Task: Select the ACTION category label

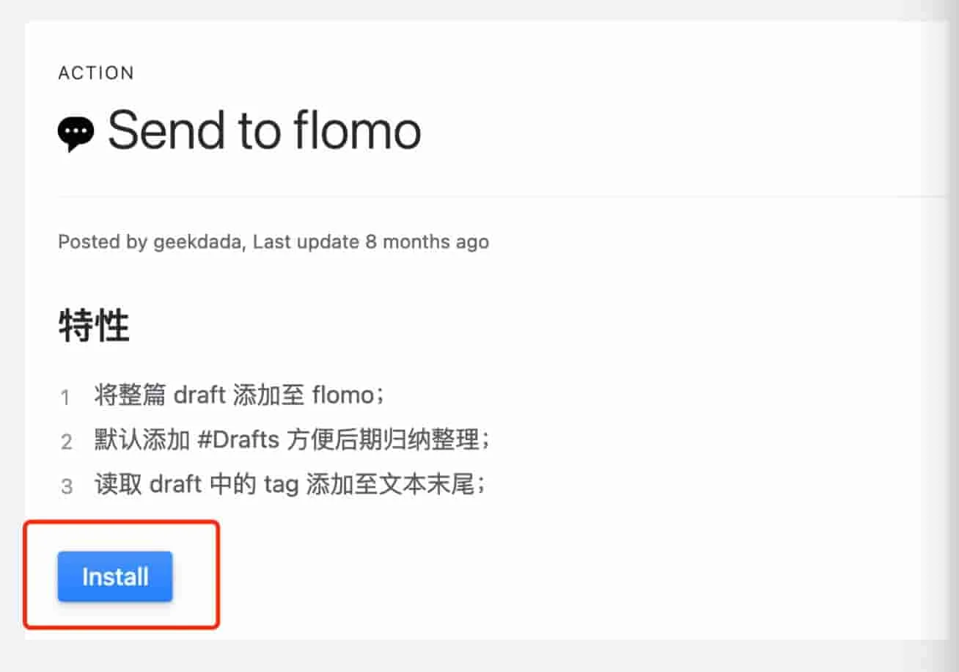Action: coord(96,73)
